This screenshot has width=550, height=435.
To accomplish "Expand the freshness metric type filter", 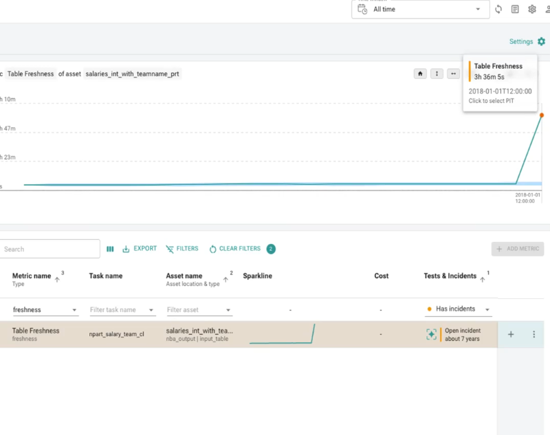I will 45,310.
